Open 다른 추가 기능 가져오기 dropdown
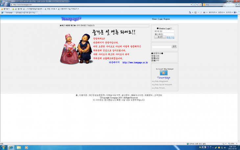This screenshot has height=150, width=240. click(x=68, y=9)
